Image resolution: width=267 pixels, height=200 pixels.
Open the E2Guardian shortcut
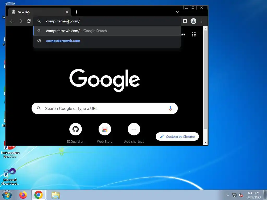(75, 133)
